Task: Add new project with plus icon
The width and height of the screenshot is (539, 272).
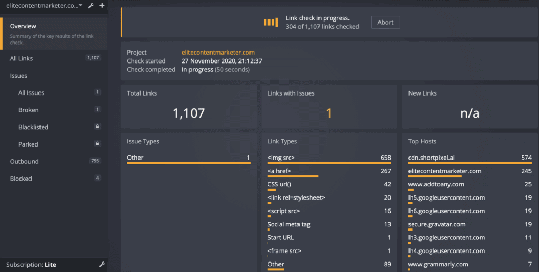Action: 102,6
